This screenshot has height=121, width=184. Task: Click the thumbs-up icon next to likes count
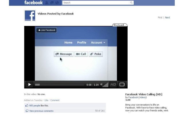(27, 105)
